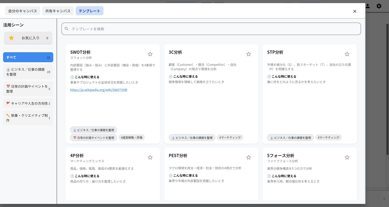The height and width of the screenshot is (207, 389).
Task: Close the template dialog with X icon
Action: tap(355, 11)
